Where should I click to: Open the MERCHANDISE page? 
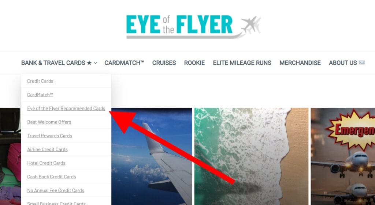pyautogui.click(x=300, y=63)
